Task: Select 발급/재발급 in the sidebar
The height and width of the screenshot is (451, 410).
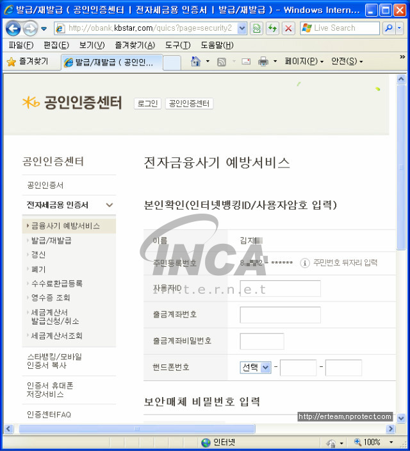Action: pos(51,241)
